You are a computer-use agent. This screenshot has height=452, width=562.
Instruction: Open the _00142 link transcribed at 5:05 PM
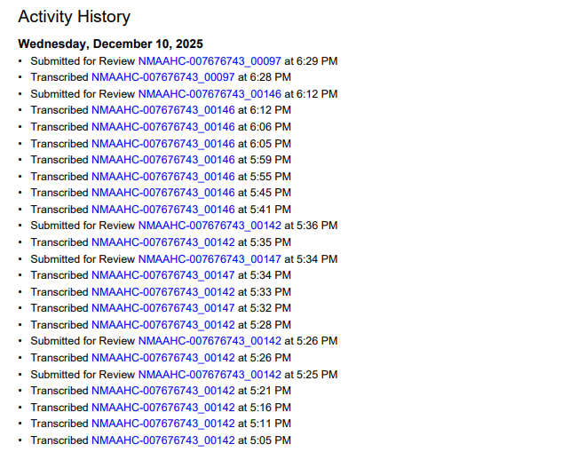[x=162, y=440]
